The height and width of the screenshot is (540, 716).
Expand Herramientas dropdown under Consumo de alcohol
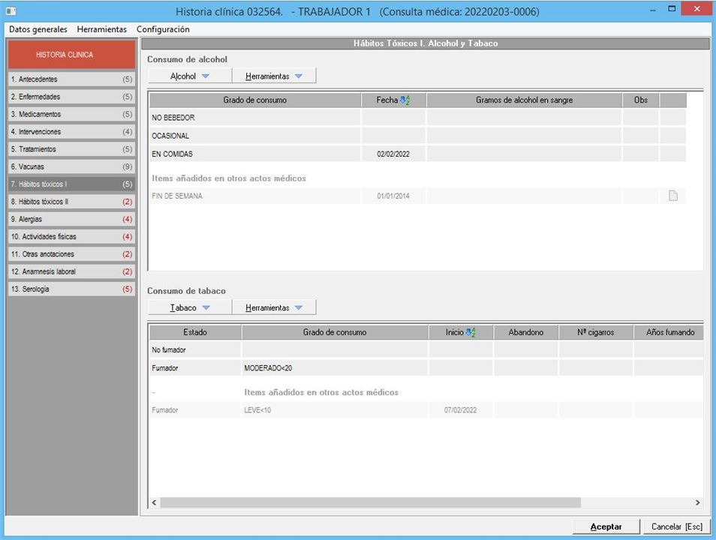coord(274,76)
